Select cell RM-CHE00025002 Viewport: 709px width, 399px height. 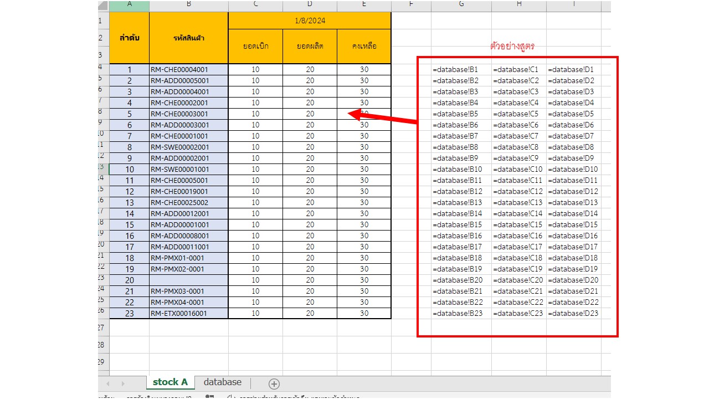coord(189,203)
